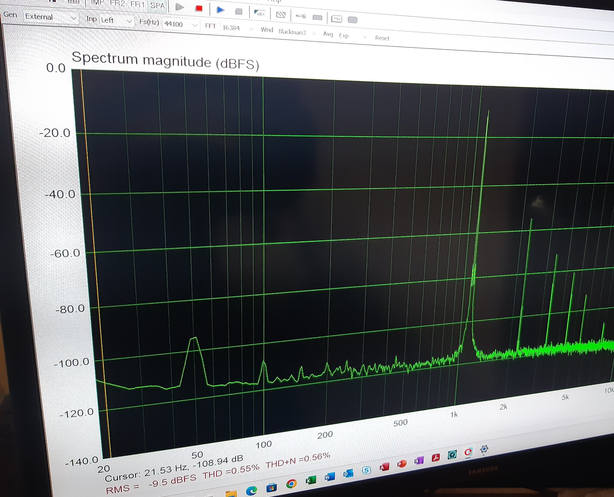
Task: Click the gray rectangle icon after key icon
Action: (317, 17)
